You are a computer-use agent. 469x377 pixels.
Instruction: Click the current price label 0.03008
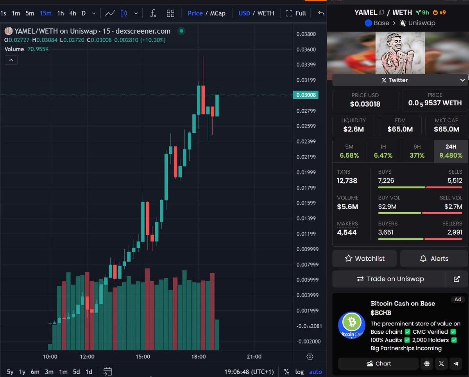[x=306, y=95]
